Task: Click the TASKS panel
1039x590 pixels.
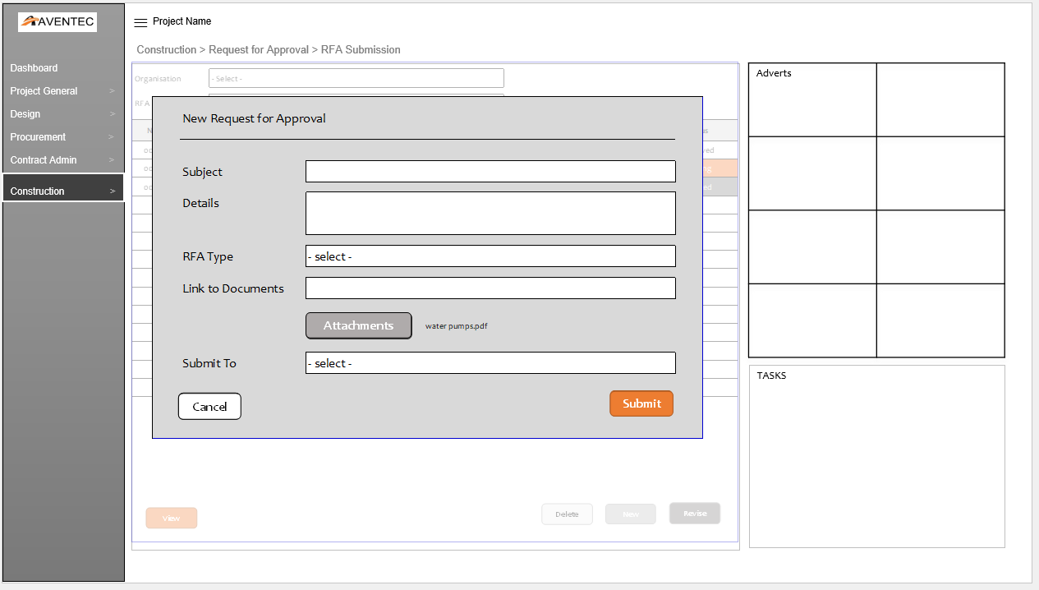Action: 876,456
